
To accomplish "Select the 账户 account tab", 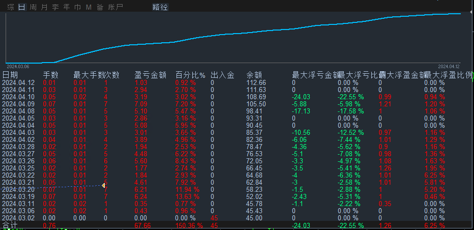I will click(x=115, y=7).
